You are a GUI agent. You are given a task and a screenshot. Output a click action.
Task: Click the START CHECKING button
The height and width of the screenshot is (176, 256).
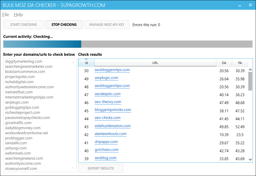coord(24,25)
